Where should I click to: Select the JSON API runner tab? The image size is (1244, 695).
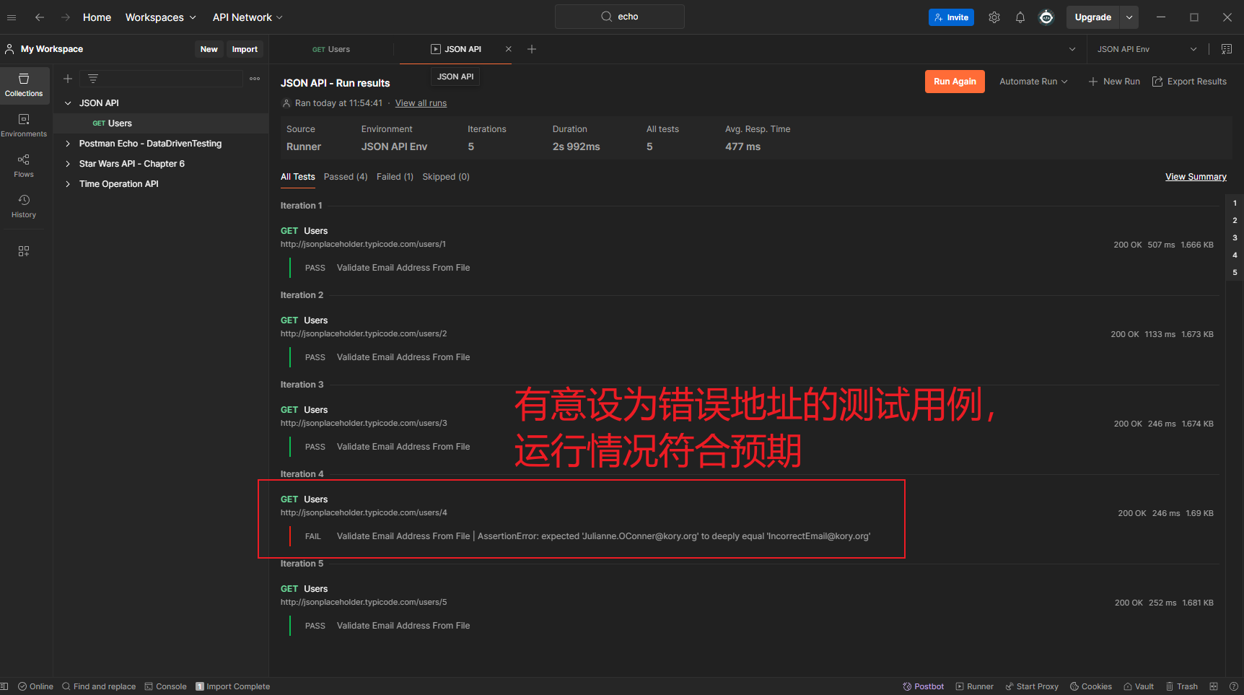click(x=456, y=49)
